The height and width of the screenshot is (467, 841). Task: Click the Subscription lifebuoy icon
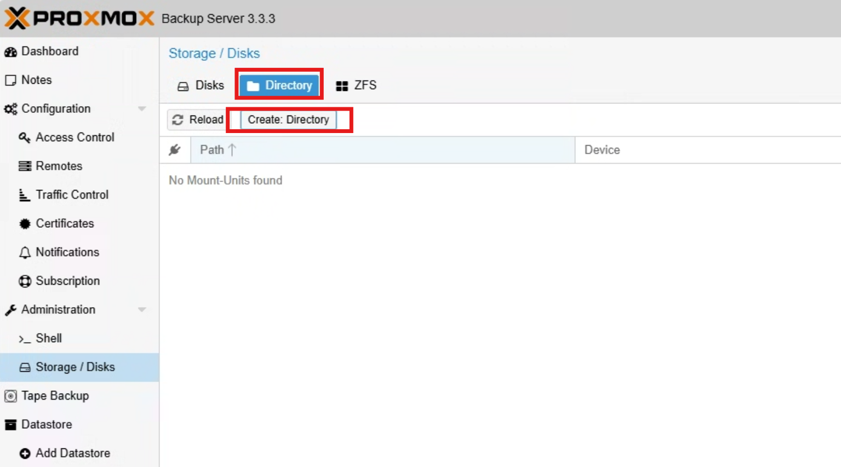(x=25, y=281)
